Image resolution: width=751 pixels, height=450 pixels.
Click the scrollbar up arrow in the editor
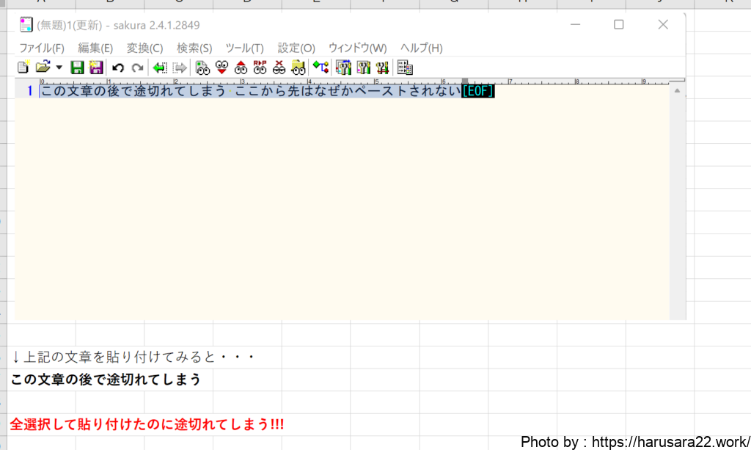pos(678,92)
